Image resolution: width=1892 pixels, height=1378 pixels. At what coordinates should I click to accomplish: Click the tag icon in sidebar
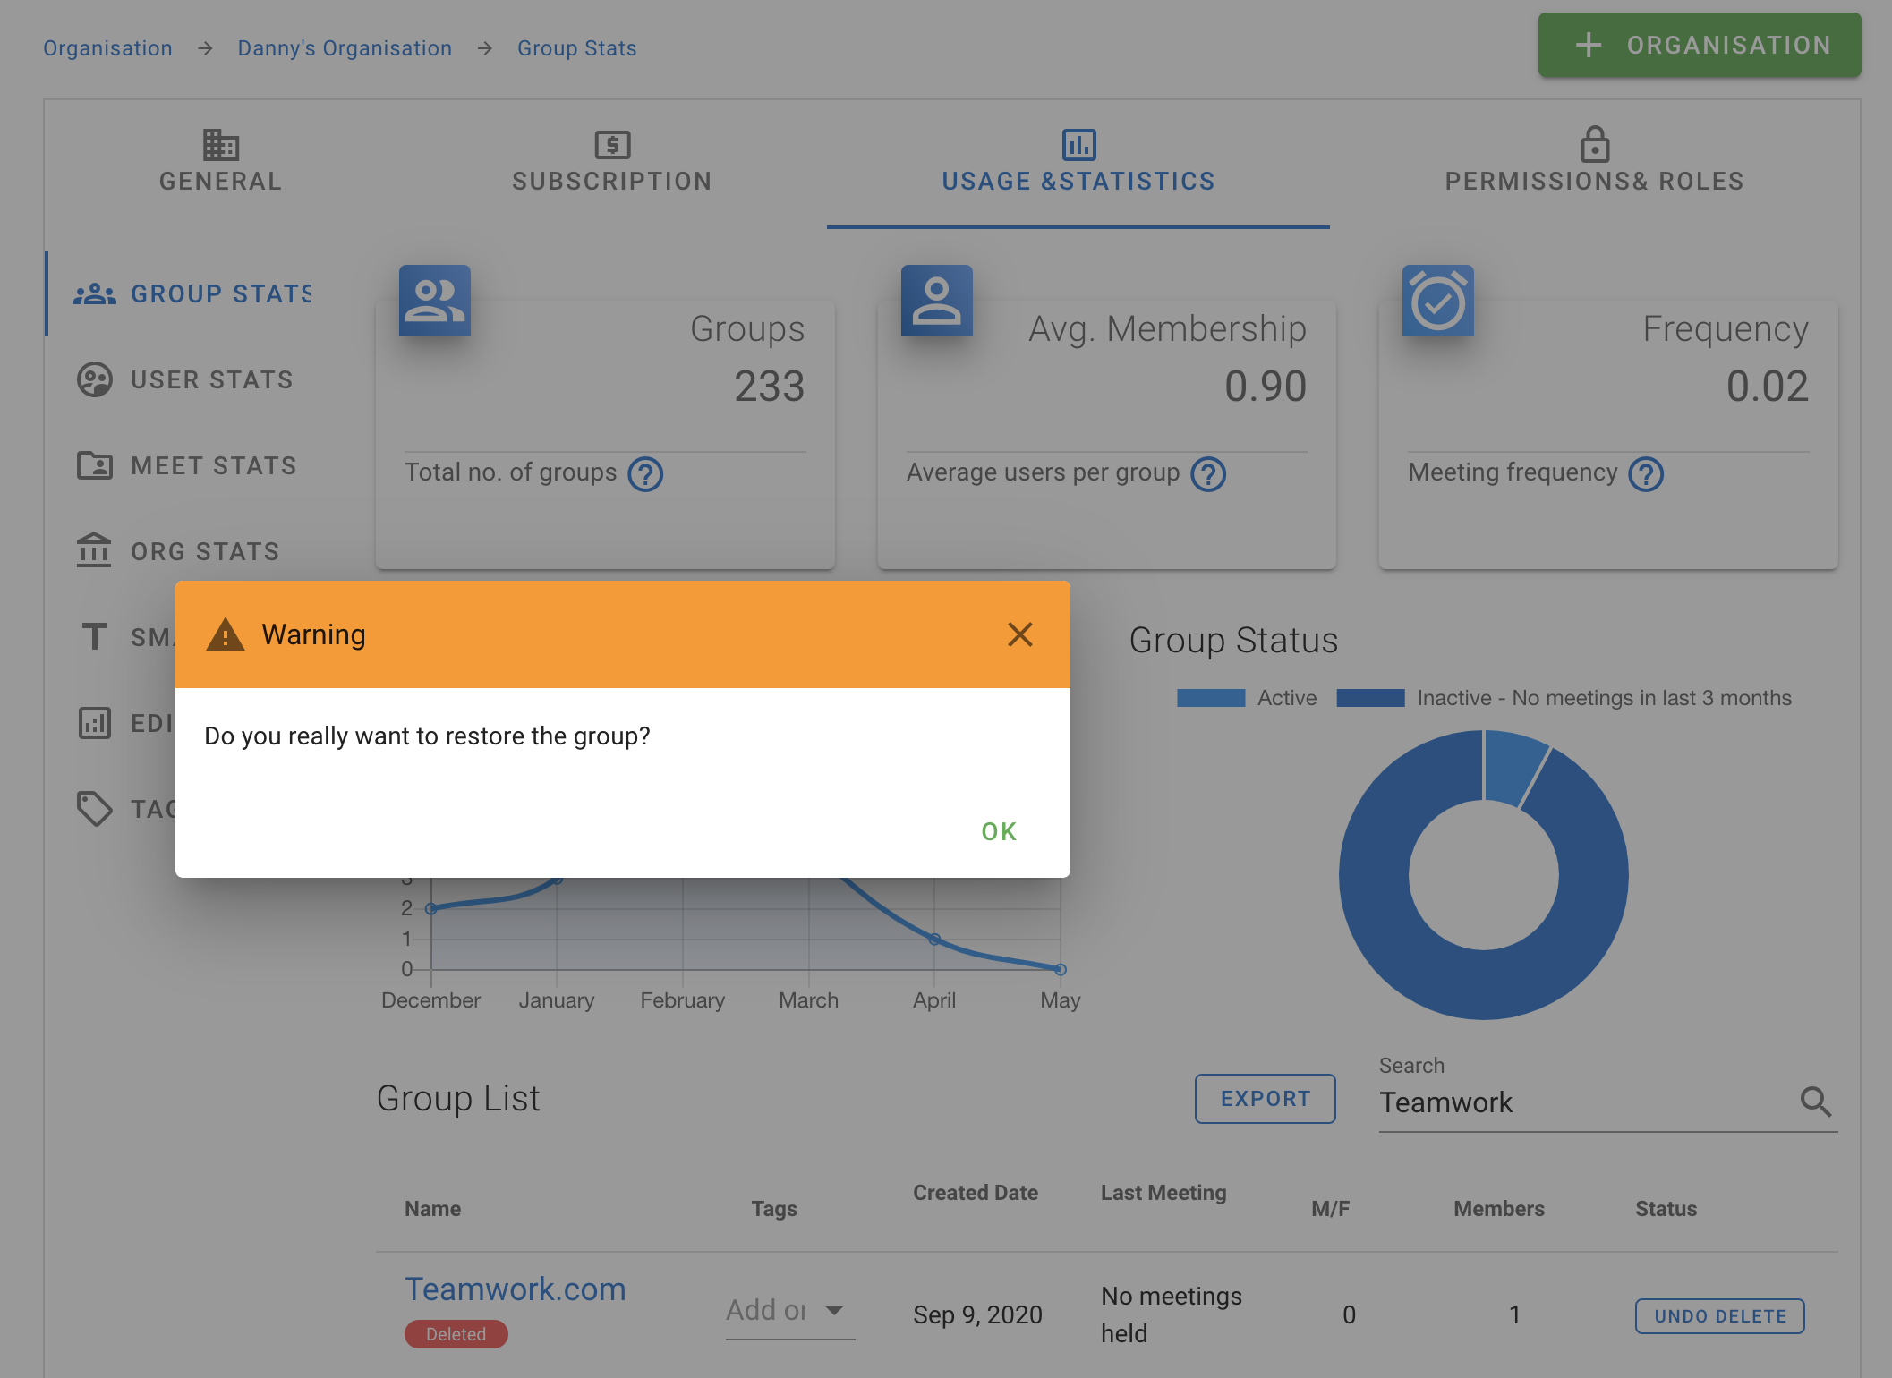pos(95,808)
